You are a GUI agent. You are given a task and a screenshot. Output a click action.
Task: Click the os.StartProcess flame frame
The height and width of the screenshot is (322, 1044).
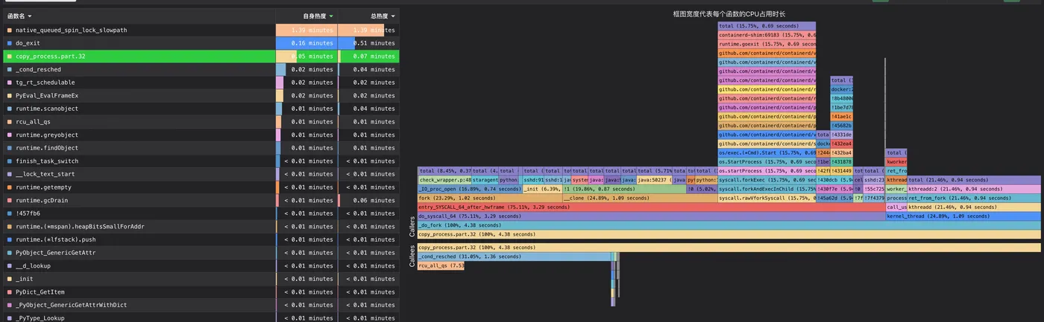click(767, 161)
